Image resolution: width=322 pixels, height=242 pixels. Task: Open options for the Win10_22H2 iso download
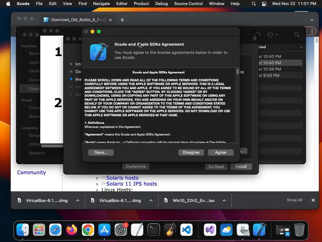pyautogui.click(x=224, y=200)
